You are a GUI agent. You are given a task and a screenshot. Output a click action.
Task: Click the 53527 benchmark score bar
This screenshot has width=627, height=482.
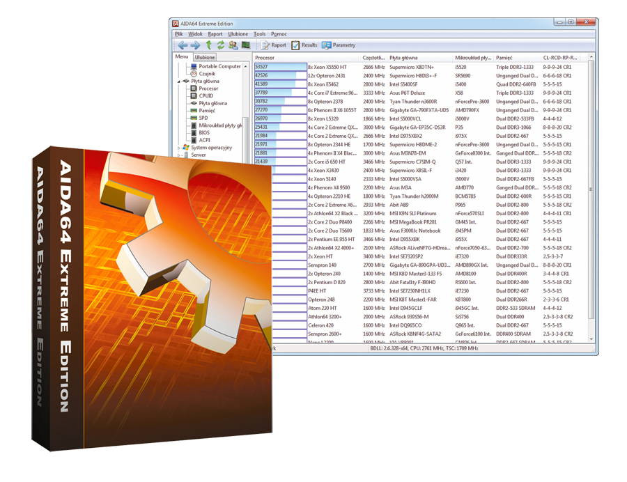click(x=280, y=67)
